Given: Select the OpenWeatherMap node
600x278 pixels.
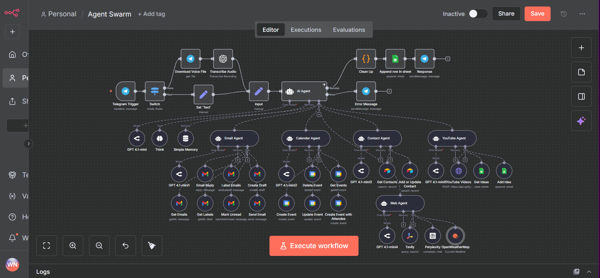Looking at the screenshot, I should click(455, 236).
